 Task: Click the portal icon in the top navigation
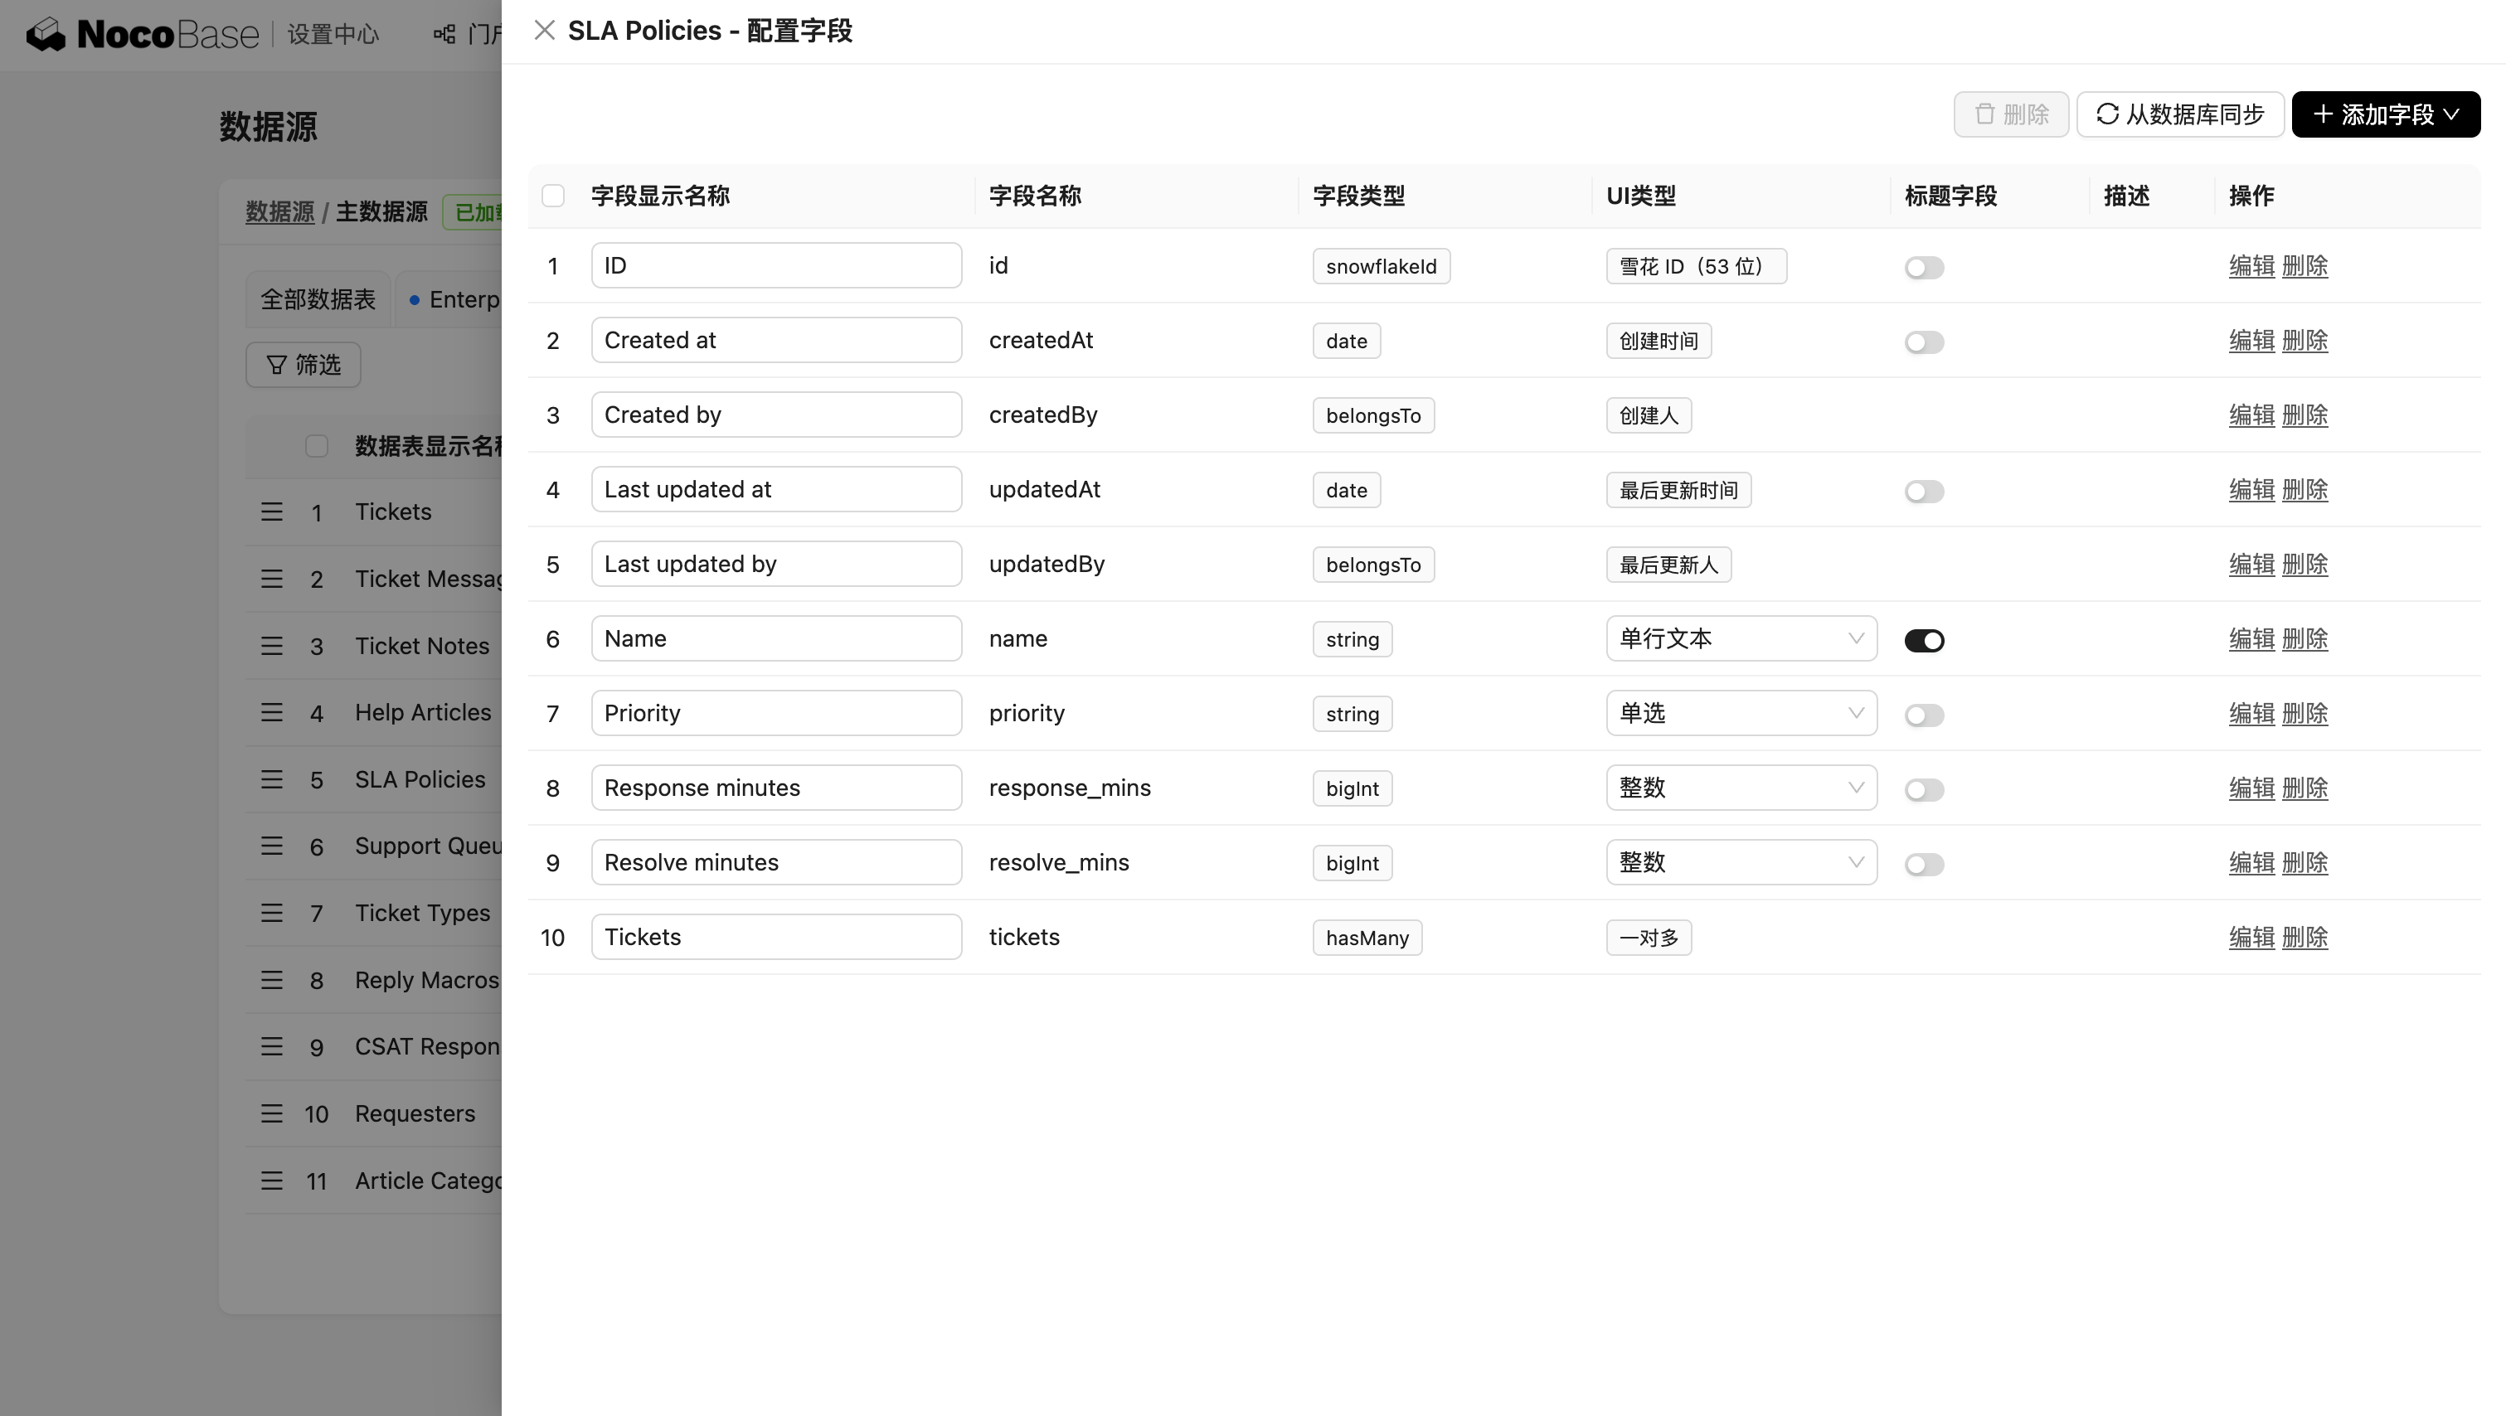tap(444, 34)
